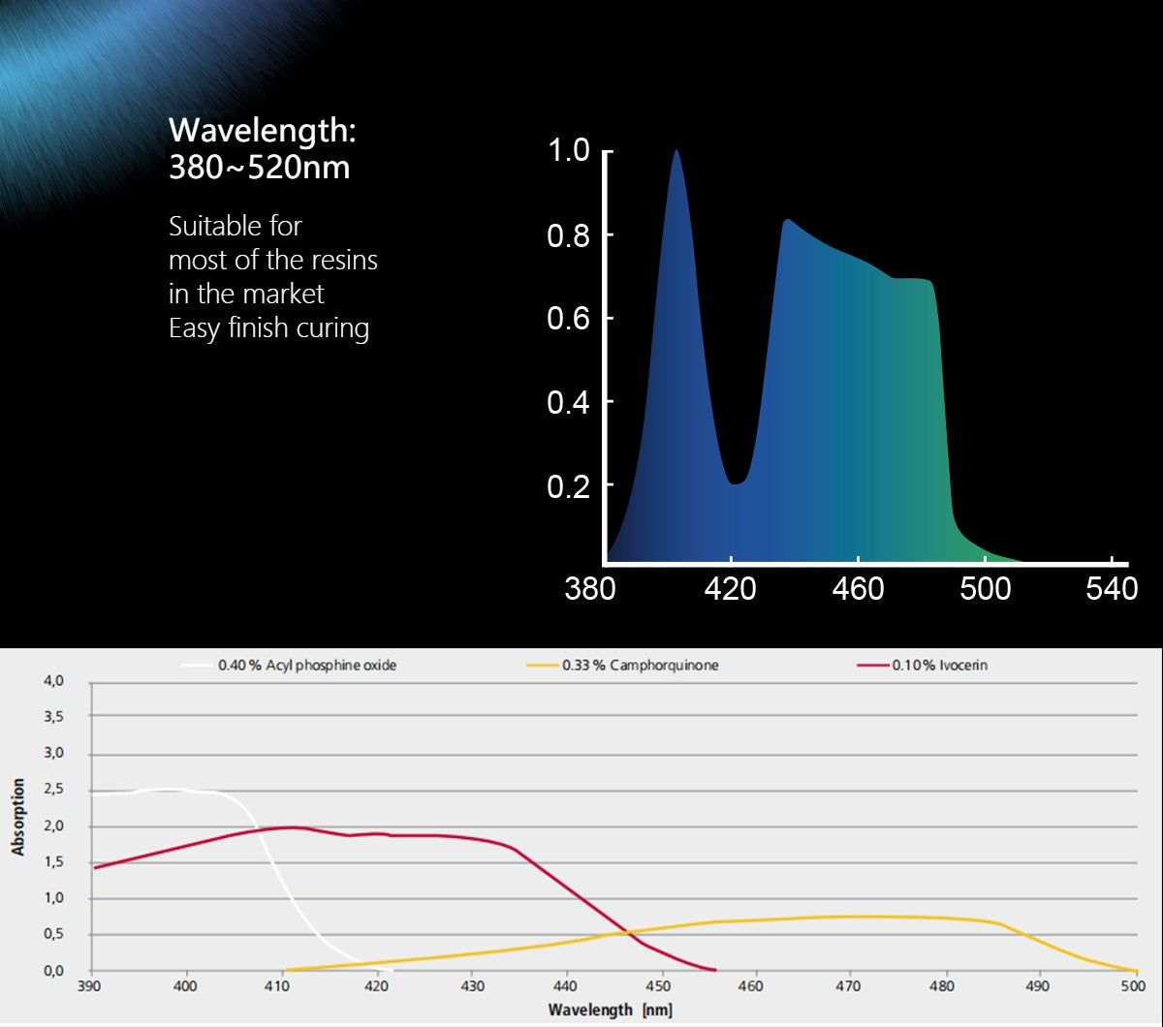Select the "0.40 % Acyl phosphine oxide" legend label
This screenshot has width=1163, height=1027.
306,666
